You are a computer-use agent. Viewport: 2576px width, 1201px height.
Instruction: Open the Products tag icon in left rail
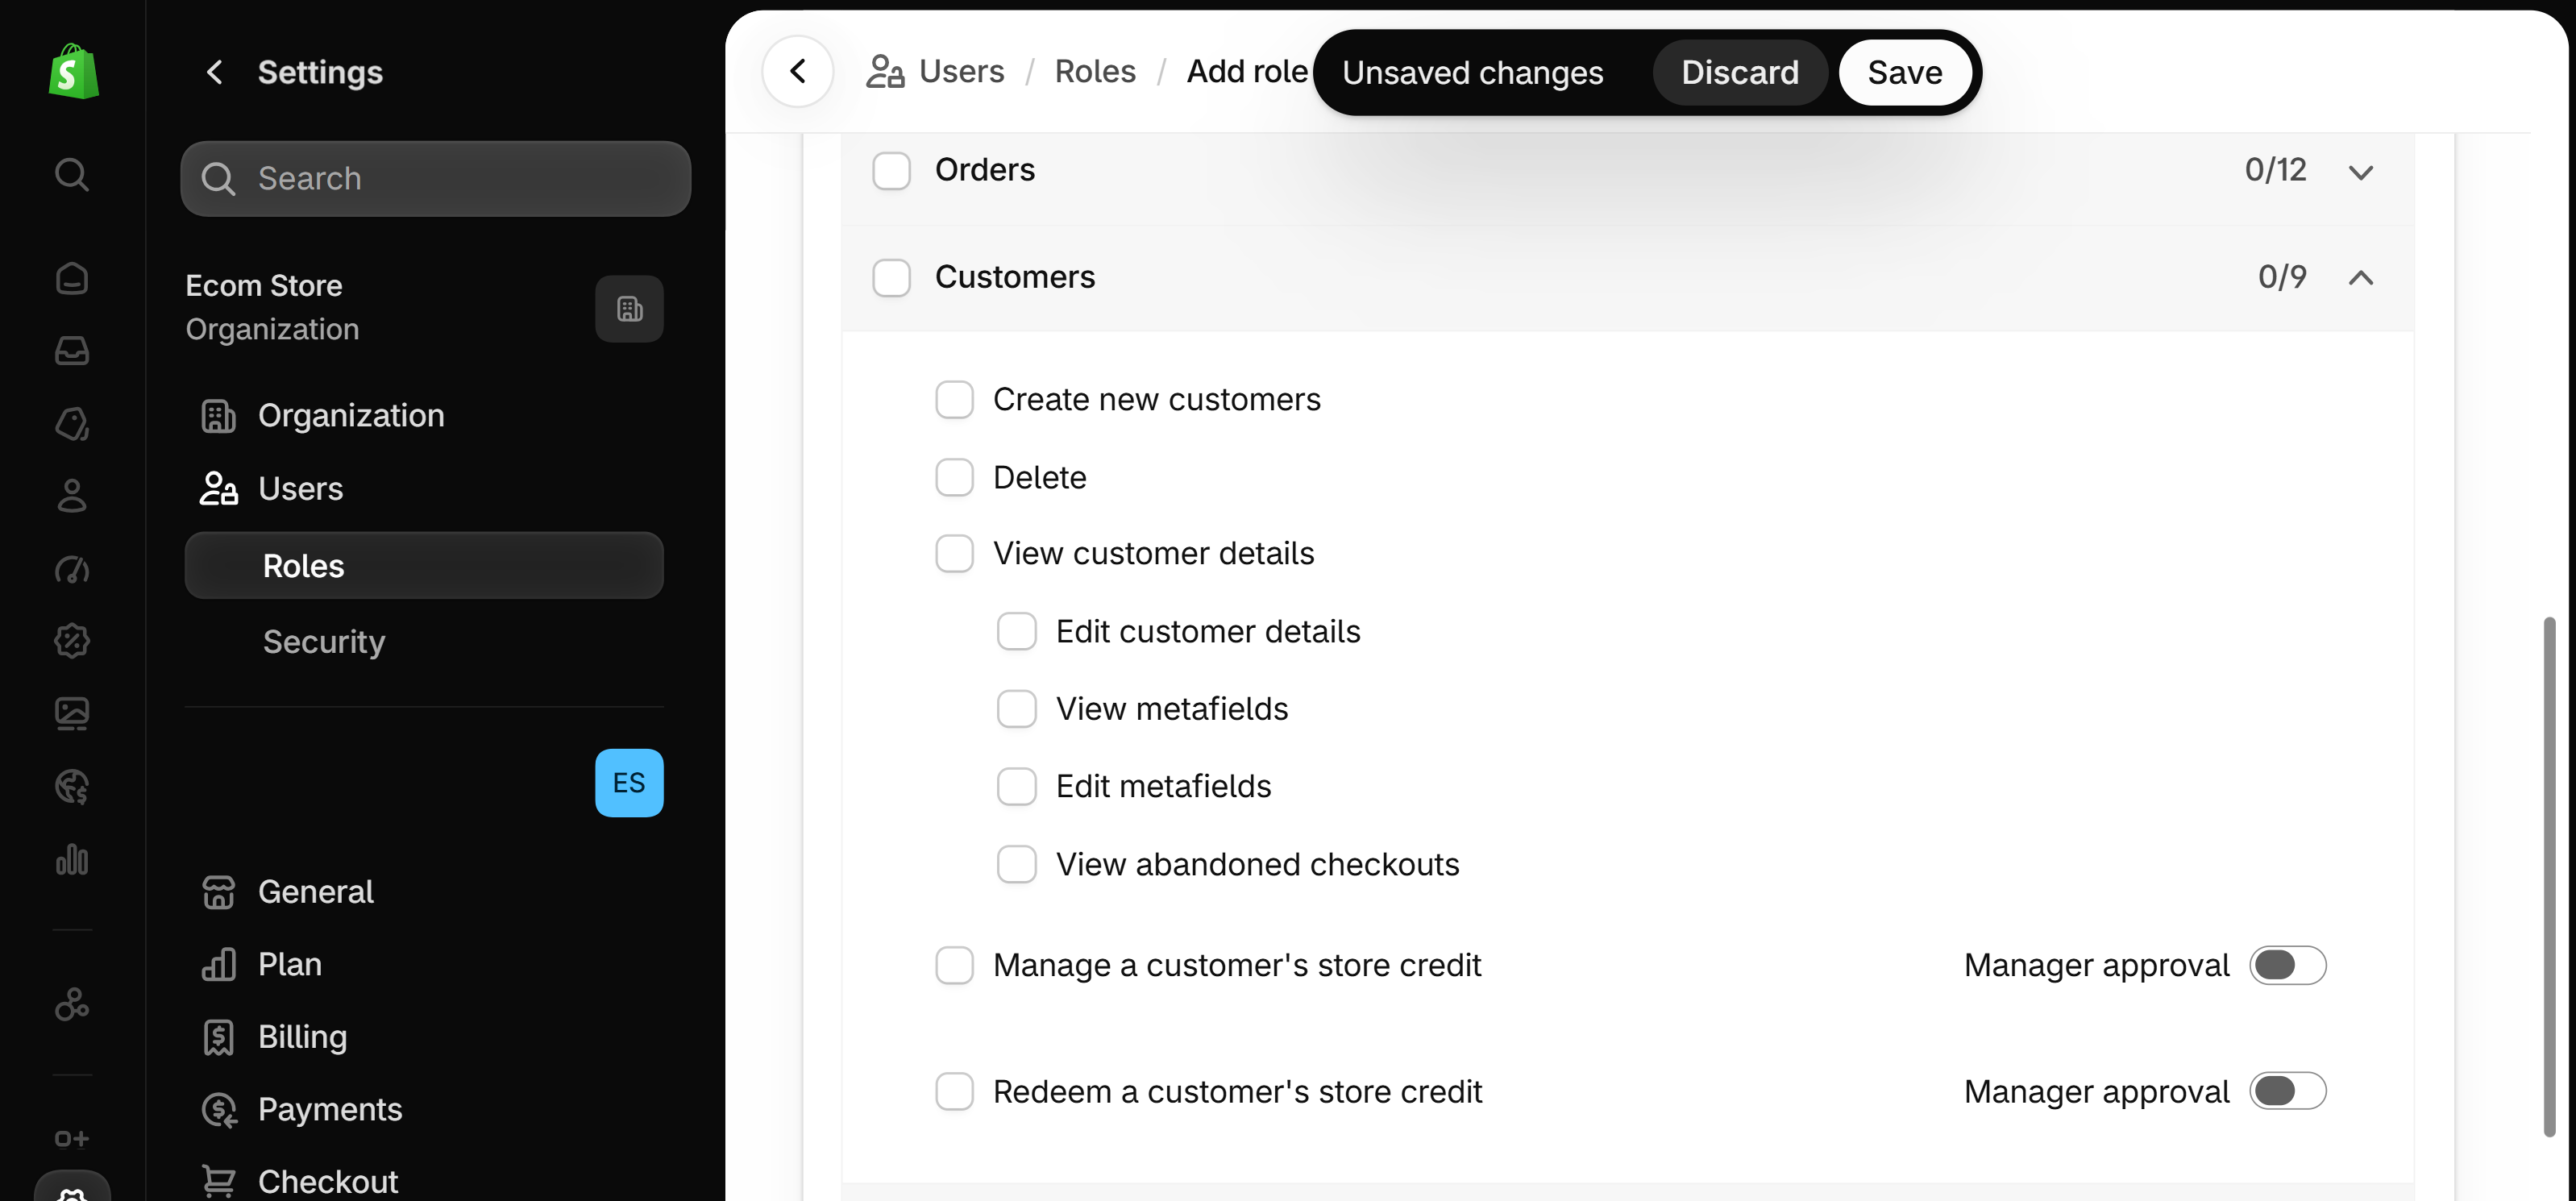(x=72, y=424)
